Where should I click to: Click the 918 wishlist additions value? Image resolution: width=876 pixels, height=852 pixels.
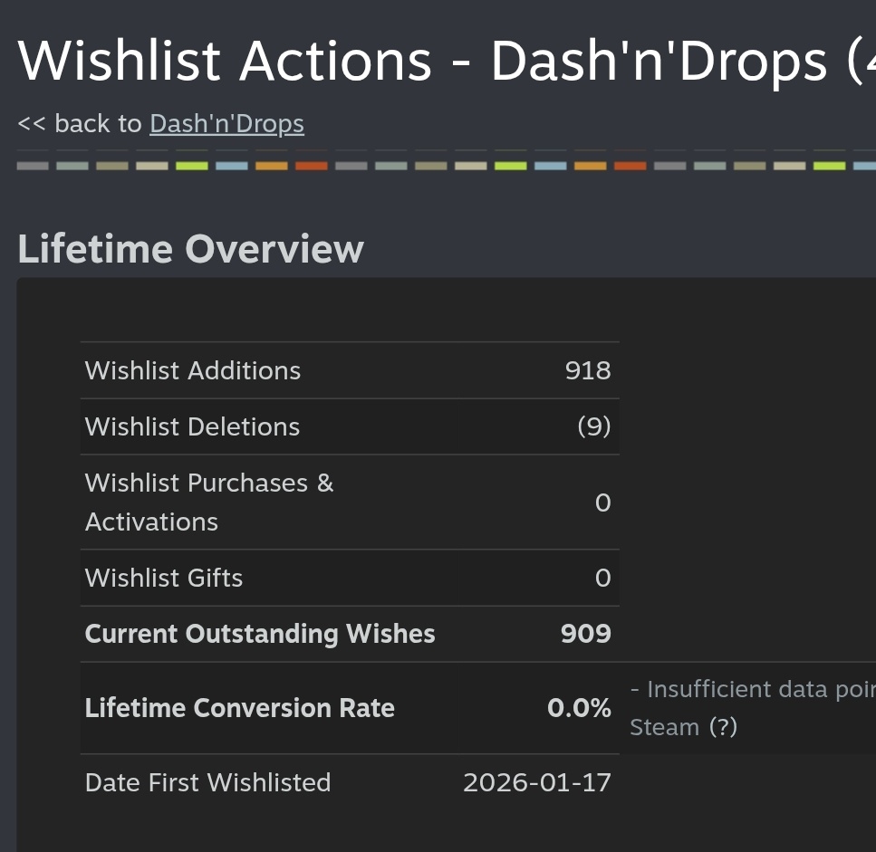(x=588, y=371)
